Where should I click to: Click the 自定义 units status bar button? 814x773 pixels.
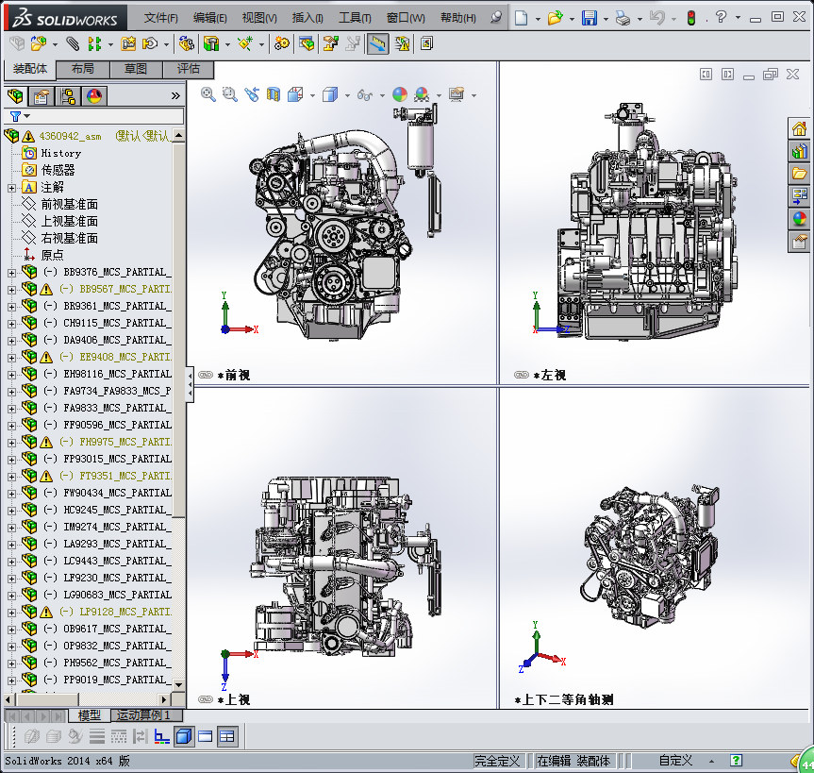(676, 761)
